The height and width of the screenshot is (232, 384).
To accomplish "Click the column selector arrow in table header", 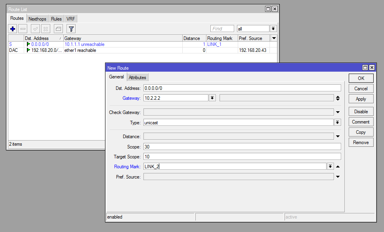I will (x=273, y=38).
